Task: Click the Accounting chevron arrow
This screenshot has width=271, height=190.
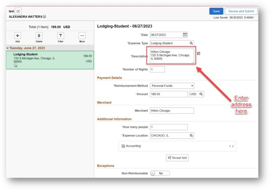Action: pyautogui.click(x=233, y=146)
